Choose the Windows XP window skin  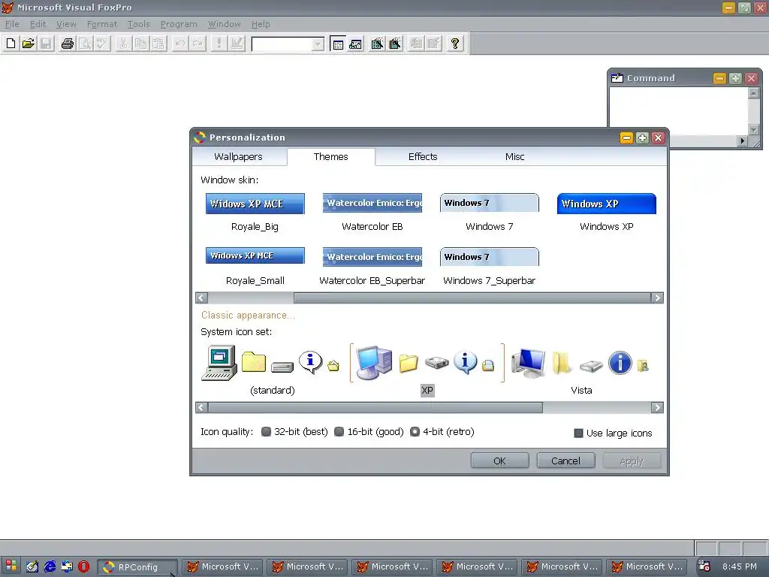coord(607,213)
